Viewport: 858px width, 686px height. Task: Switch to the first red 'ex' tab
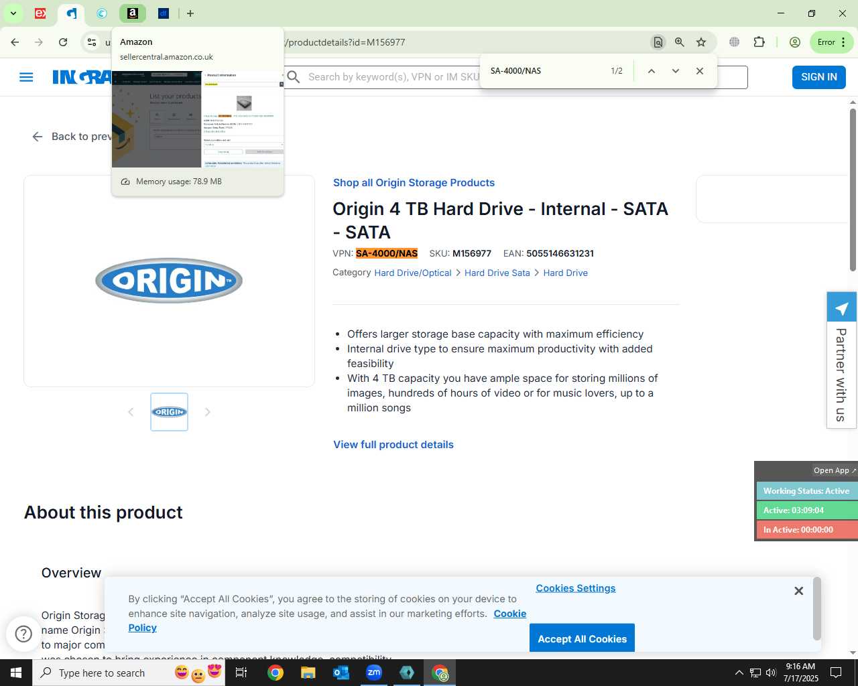[x=40, y=13]
